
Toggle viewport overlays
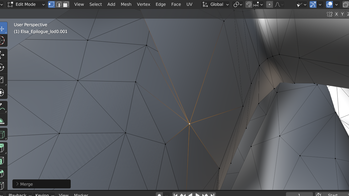point(330,4)
